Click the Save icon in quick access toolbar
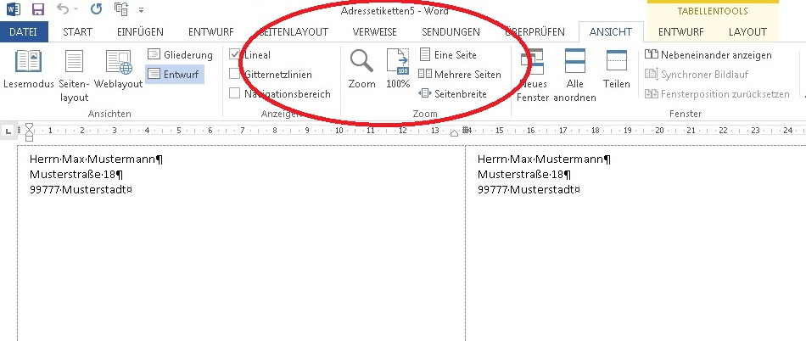Image resolution: width=806 pixels, height=341 pixels. coord(37,10)
